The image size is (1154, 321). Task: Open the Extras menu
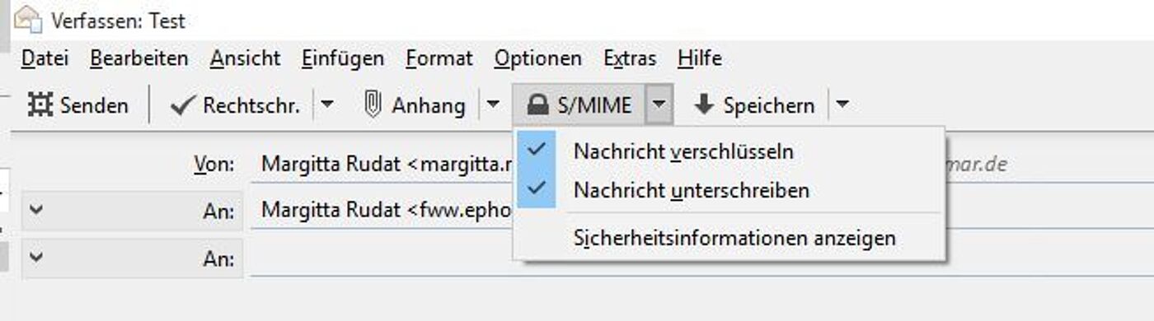click(630, 58)
